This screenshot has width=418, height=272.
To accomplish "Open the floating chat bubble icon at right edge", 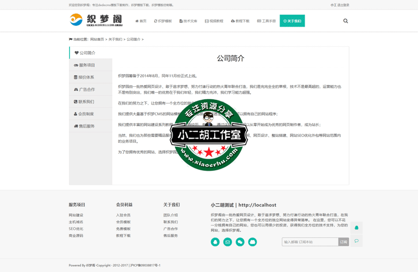I will 356,241.
